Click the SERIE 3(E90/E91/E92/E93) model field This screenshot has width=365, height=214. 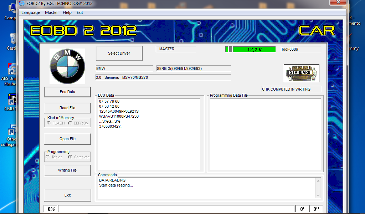(x=194, y=68)
